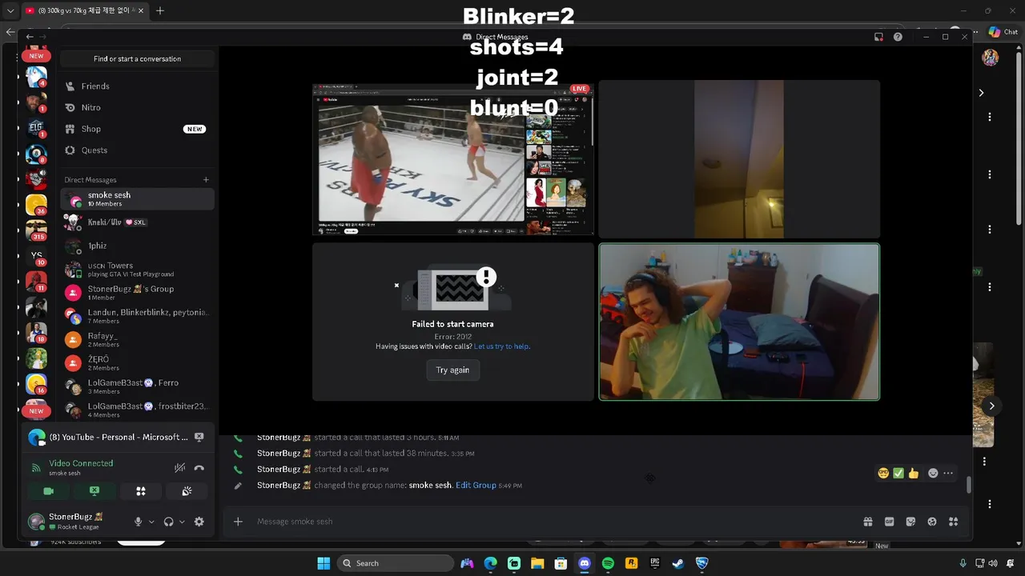React with sunglasses emoji

(883, 474)
